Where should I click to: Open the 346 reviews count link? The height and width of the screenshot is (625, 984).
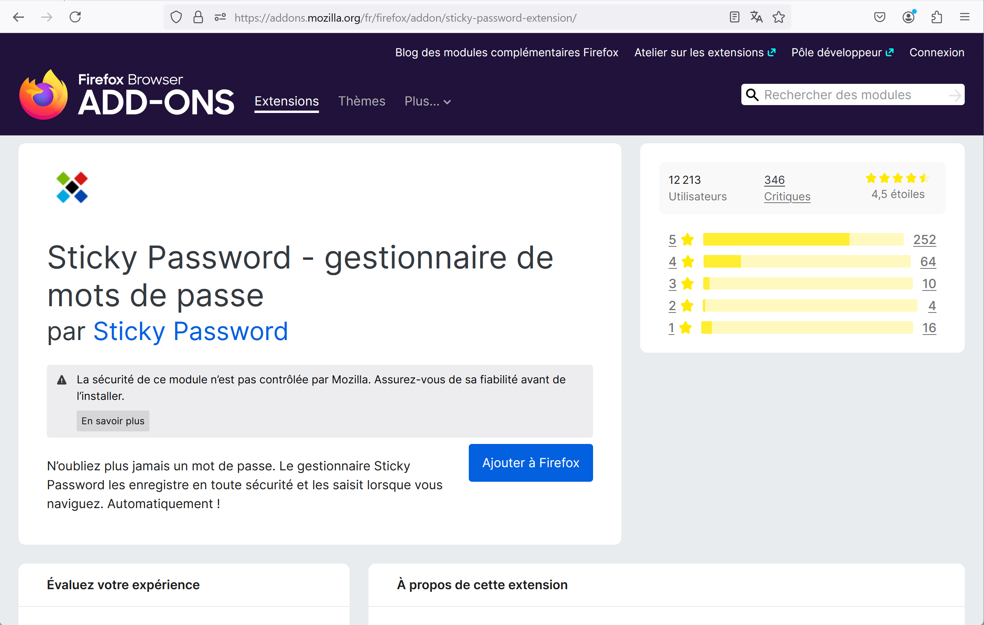(x=774, y=179)
